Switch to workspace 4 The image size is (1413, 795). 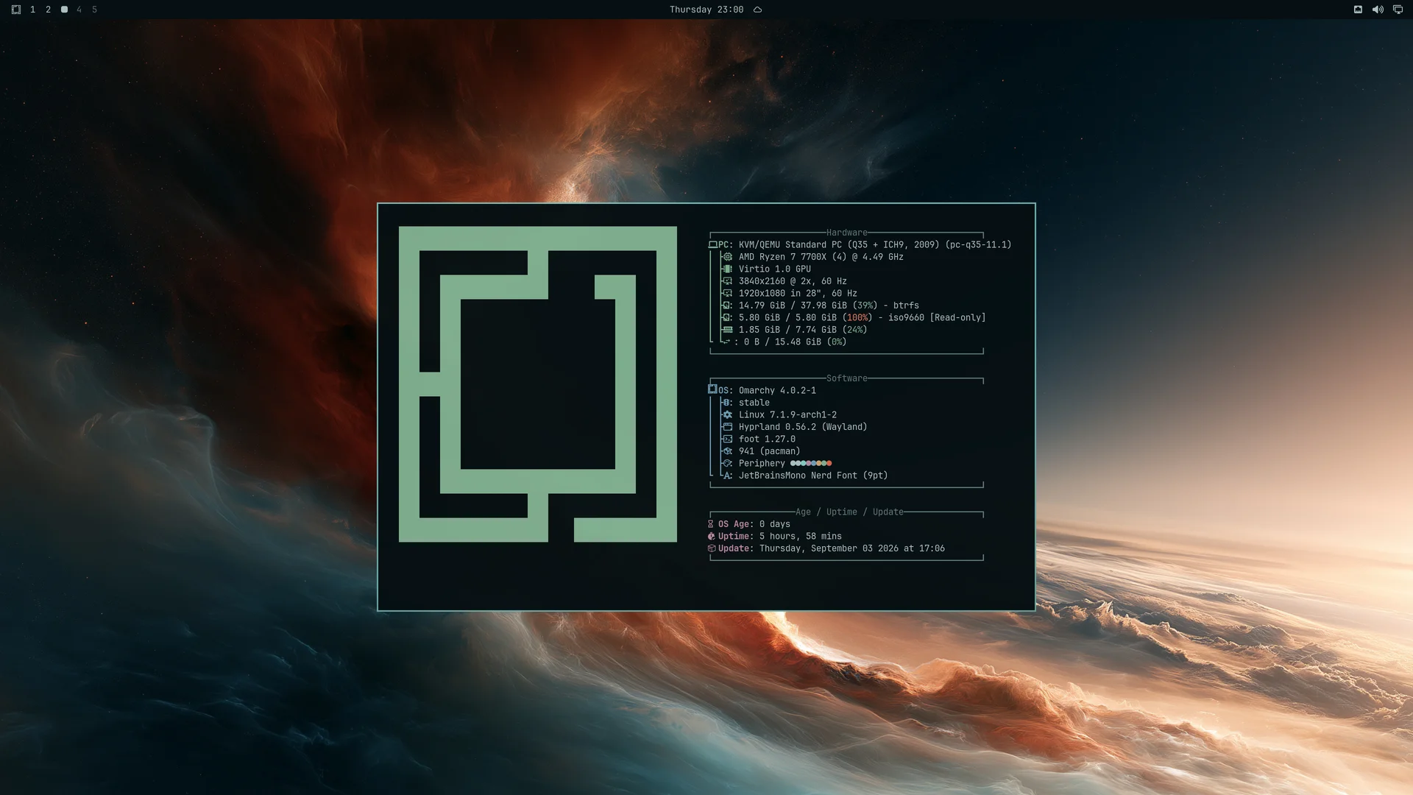(x=79, y=10)
